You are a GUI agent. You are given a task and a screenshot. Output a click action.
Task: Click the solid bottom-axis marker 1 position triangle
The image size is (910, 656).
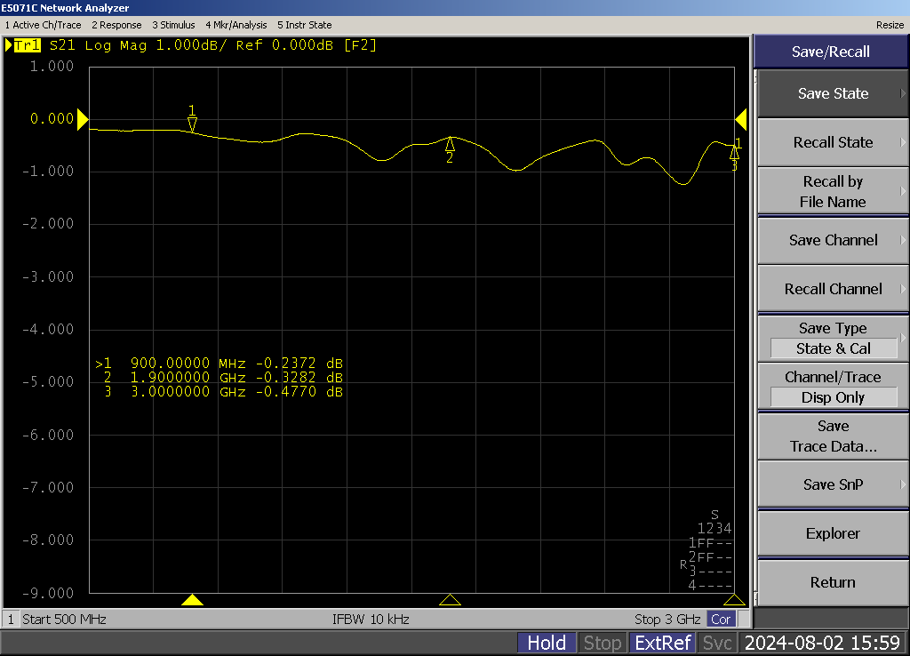coord(192,600)
